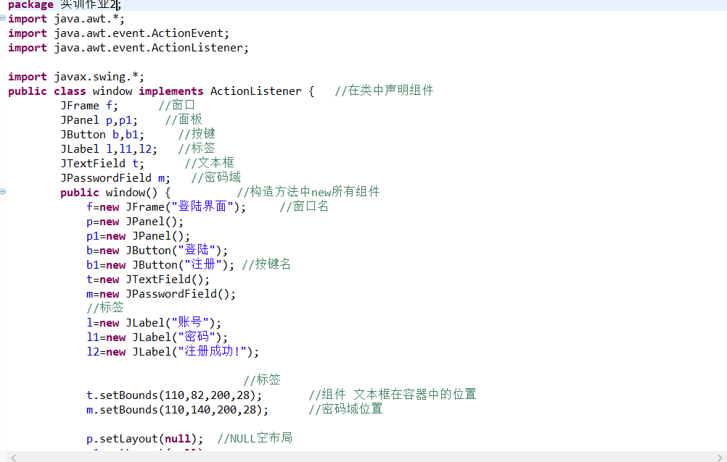Click the JTextField t declaration

pyautogui.click(x=102, y=164)
